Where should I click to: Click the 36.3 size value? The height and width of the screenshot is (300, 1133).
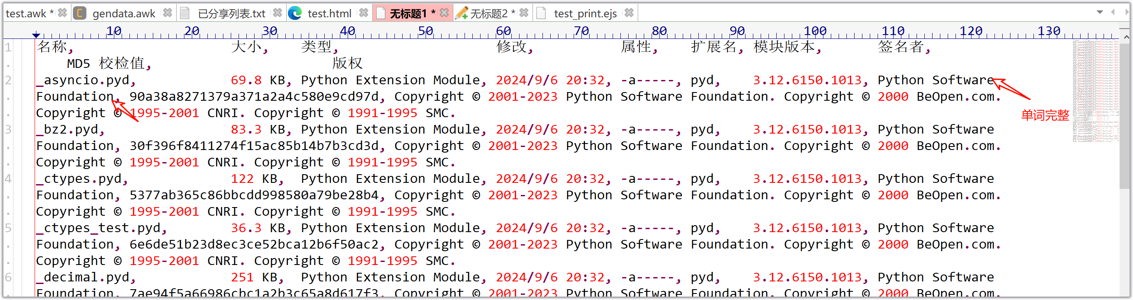click(246, 227)
